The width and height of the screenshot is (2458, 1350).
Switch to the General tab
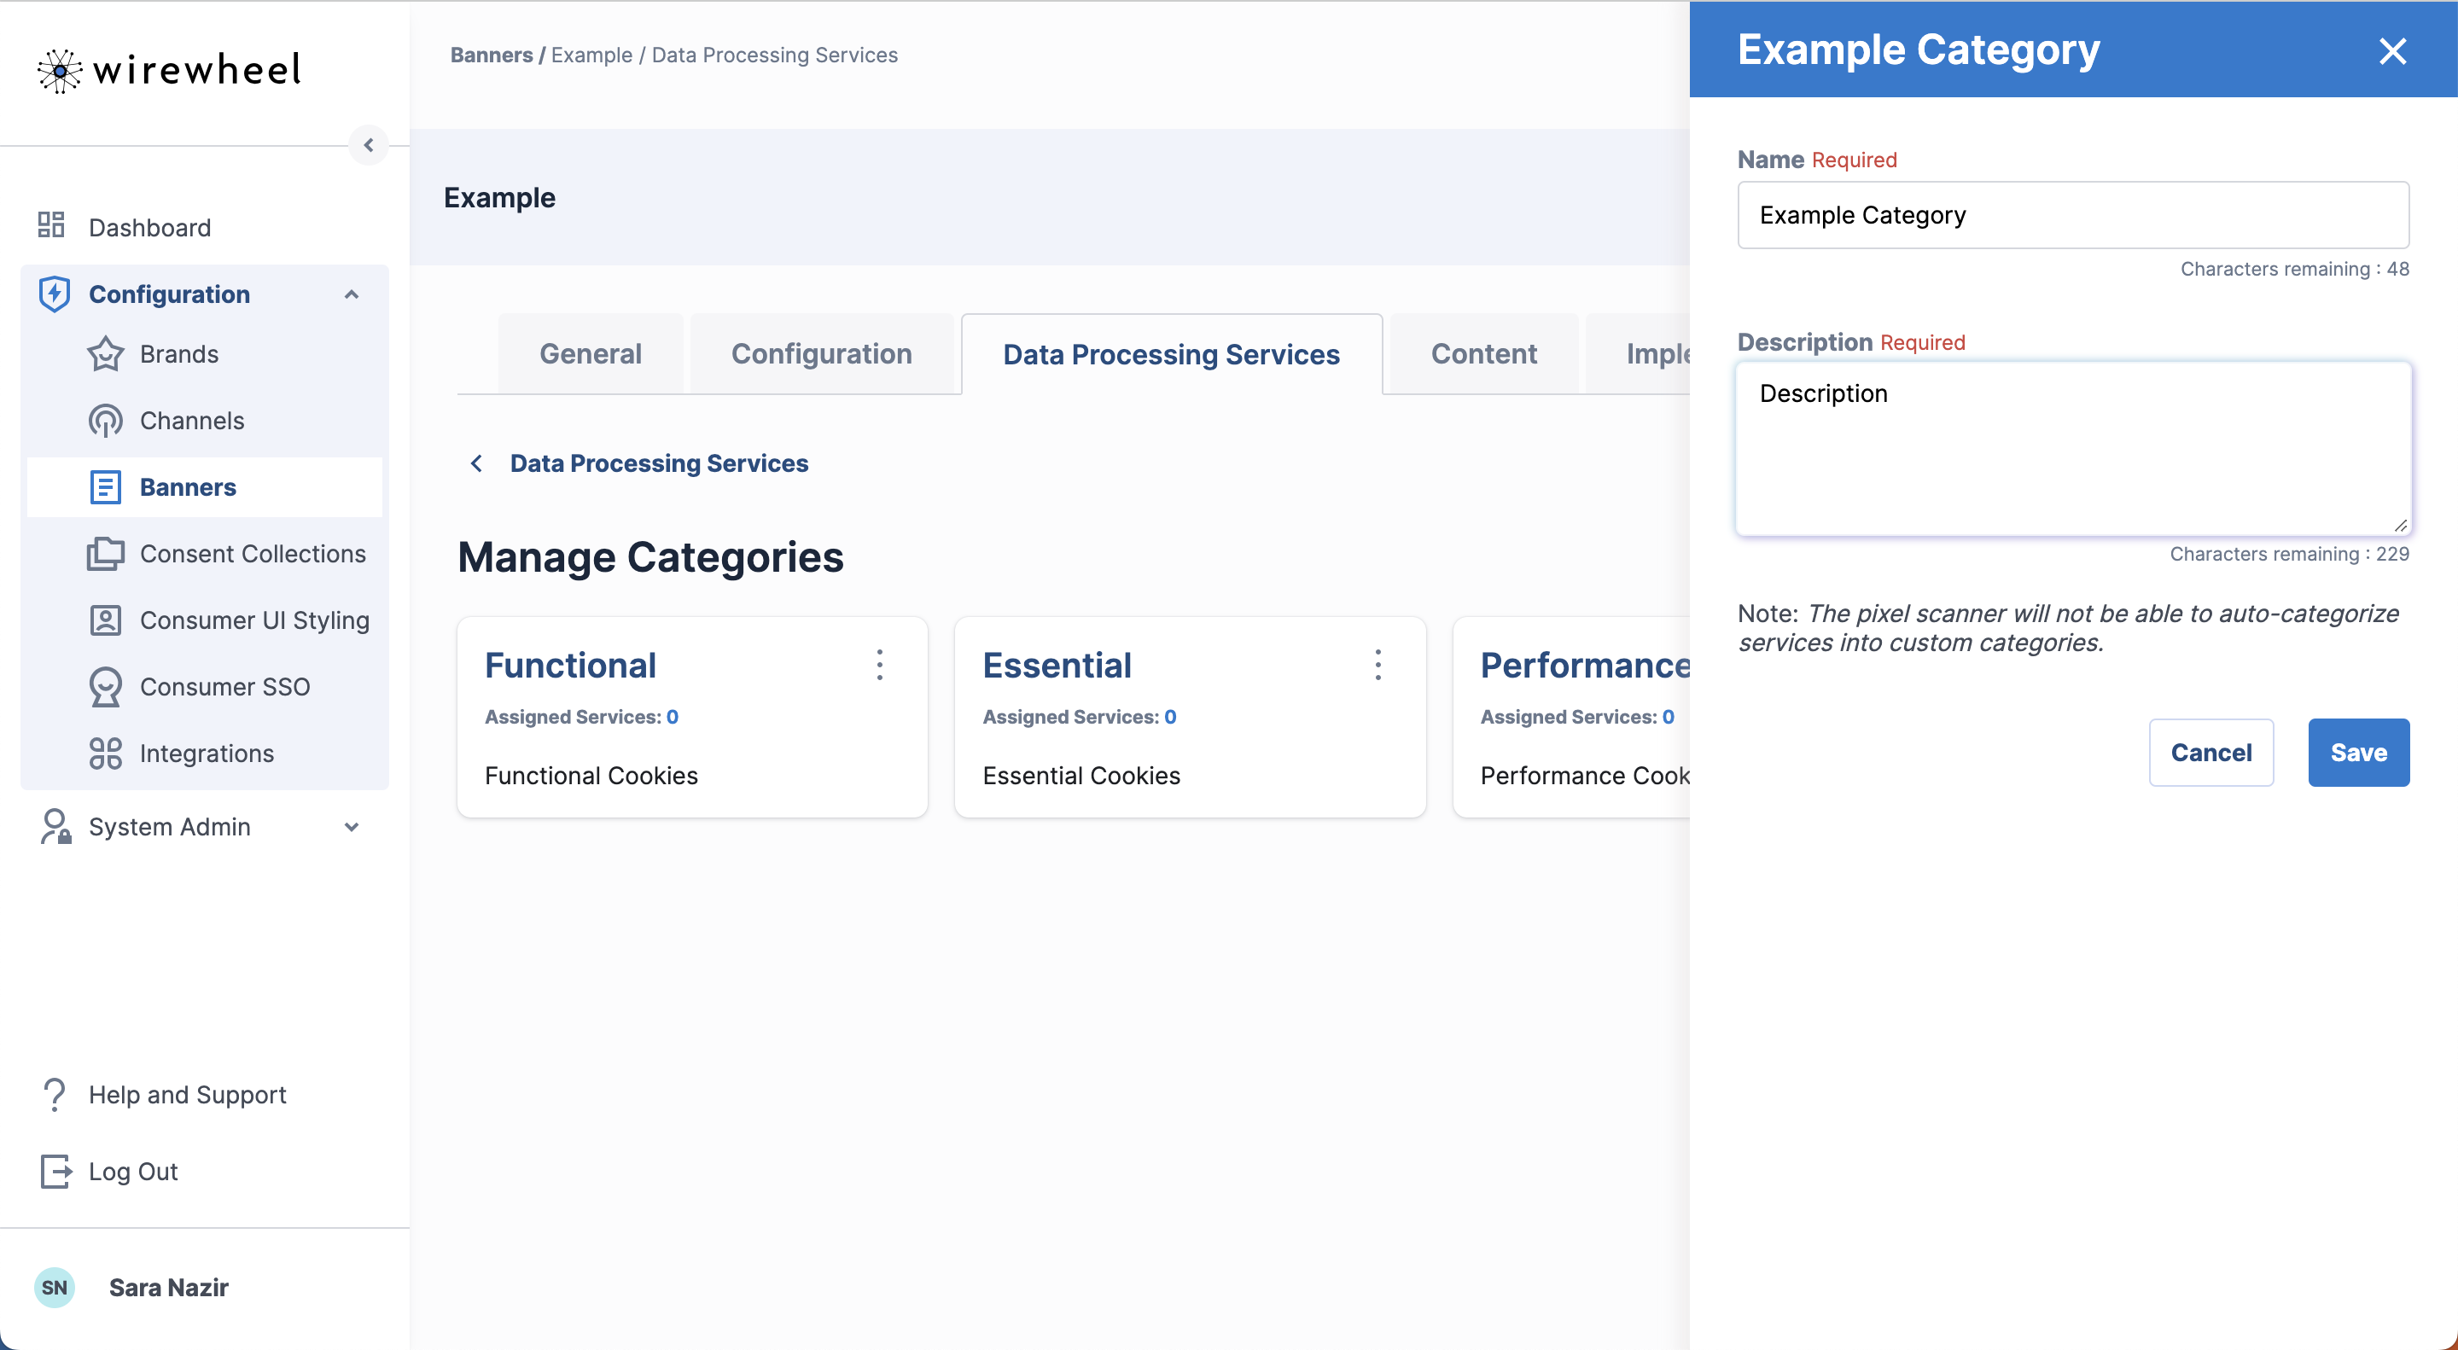[x=590, y=354]
